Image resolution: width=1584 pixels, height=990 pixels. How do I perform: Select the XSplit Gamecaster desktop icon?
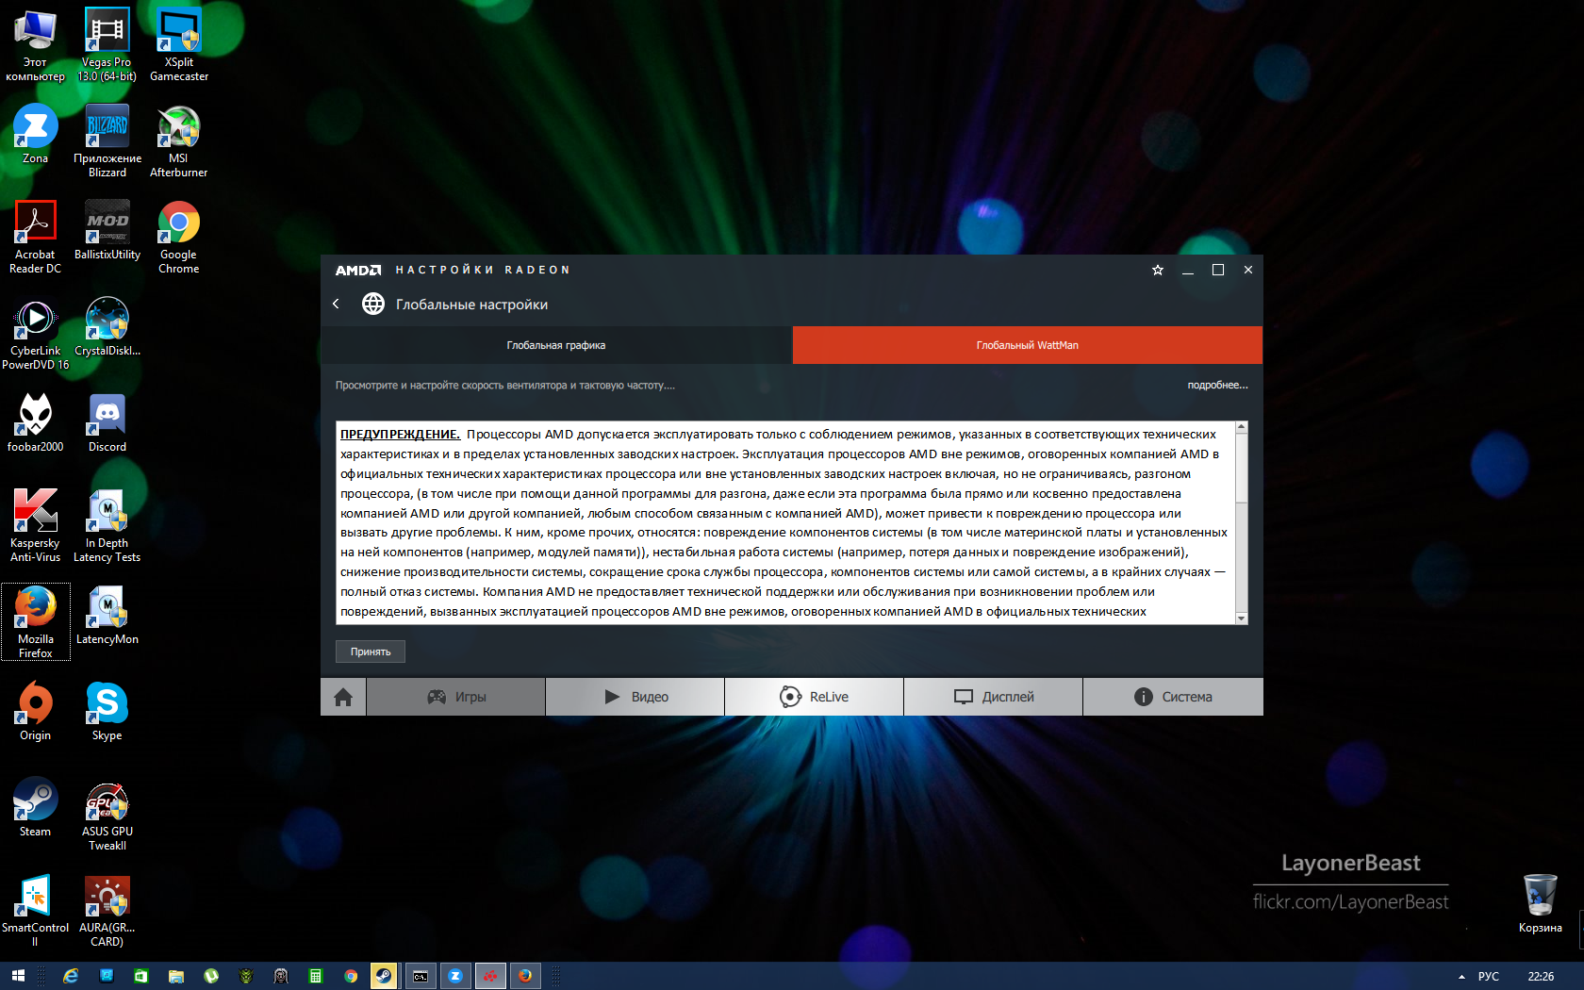[179, 45]
